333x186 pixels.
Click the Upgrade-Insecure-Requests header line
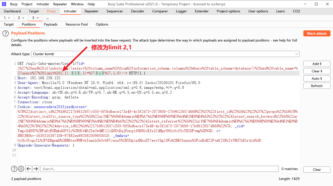[46, 145]
